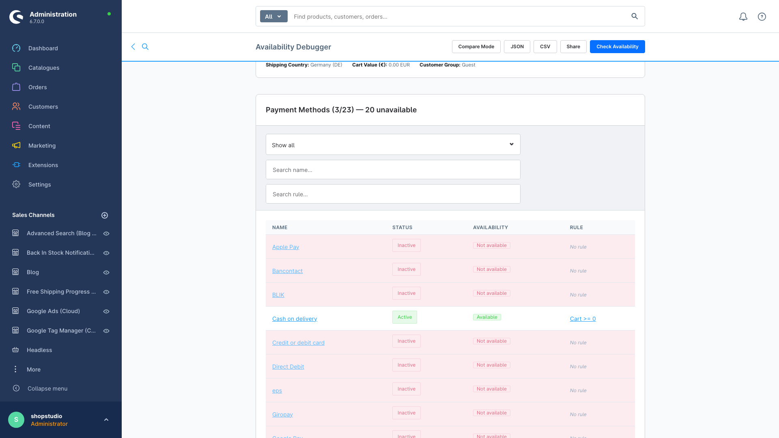This screenshot has width=779, height=438.
Task: Open Settings menu item
Action: click(40, 185)
